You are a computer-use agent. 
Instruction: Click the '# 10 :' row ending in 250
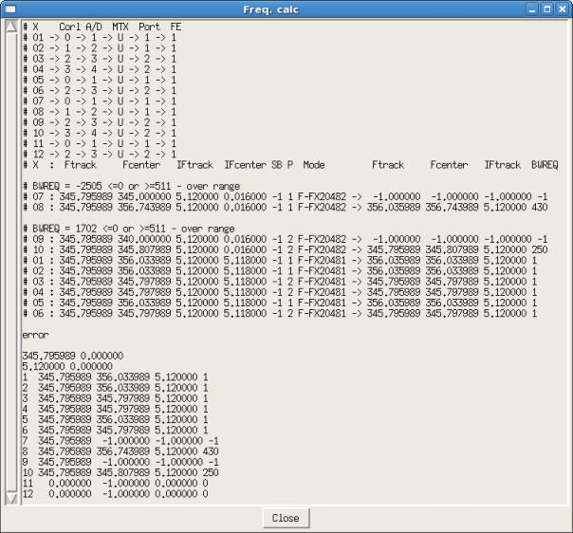click(286, 249)
